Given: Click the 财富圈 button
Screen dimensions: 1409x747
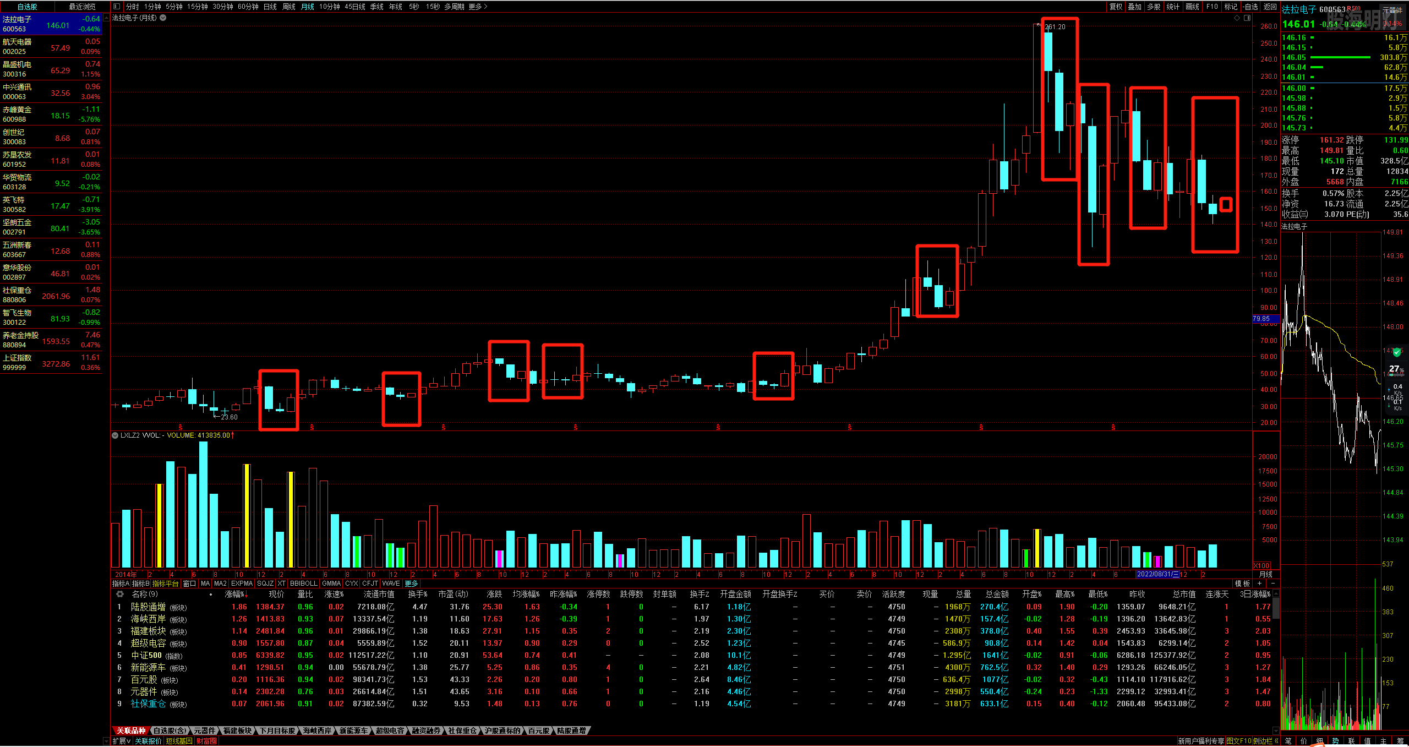Looking at the screenshot, I should [x=206, y=741].
